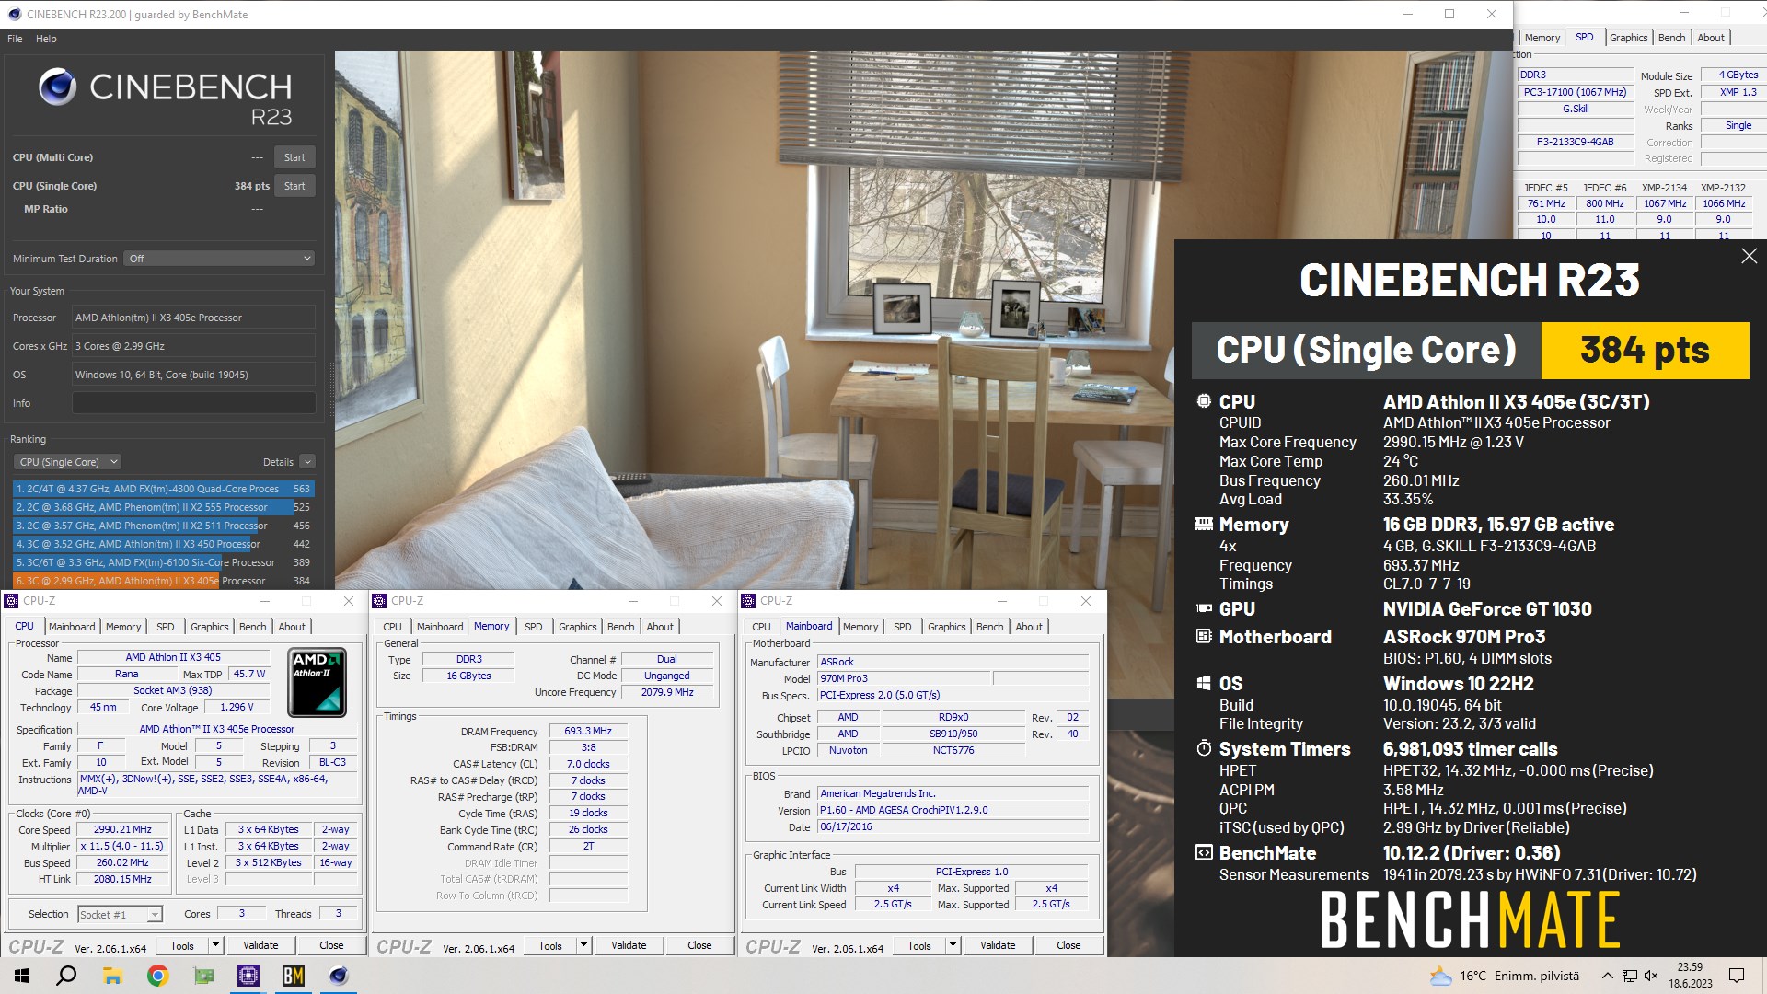Click the BIOS date field 06/17/2016

[953, 826]
